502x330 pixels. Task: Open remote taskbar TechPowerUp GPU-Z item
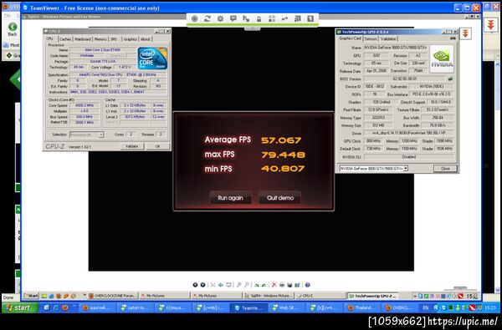[x=373, y=296]
